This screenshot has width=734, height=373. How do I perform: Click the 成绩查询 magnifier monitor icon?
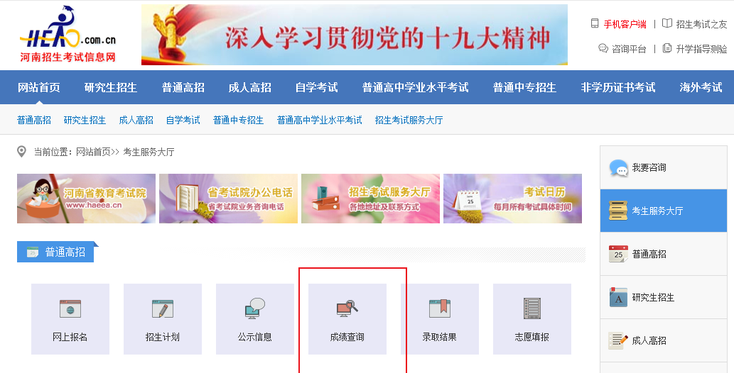pos(347,309)
